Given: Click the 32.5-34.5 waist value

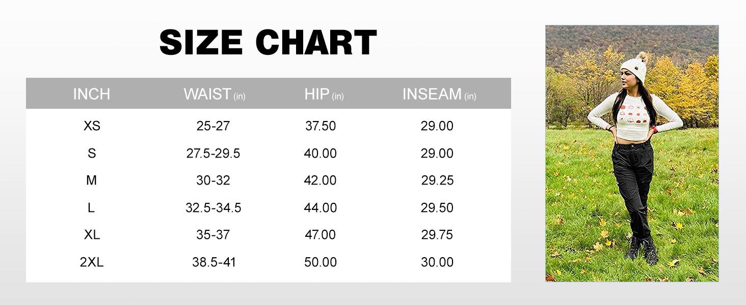Looking at the screenshot, I should 213,208.
